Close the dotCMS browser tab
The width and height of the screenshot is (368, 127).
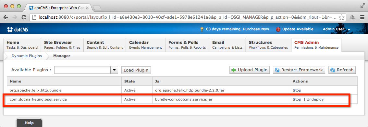tap(87, 8)
